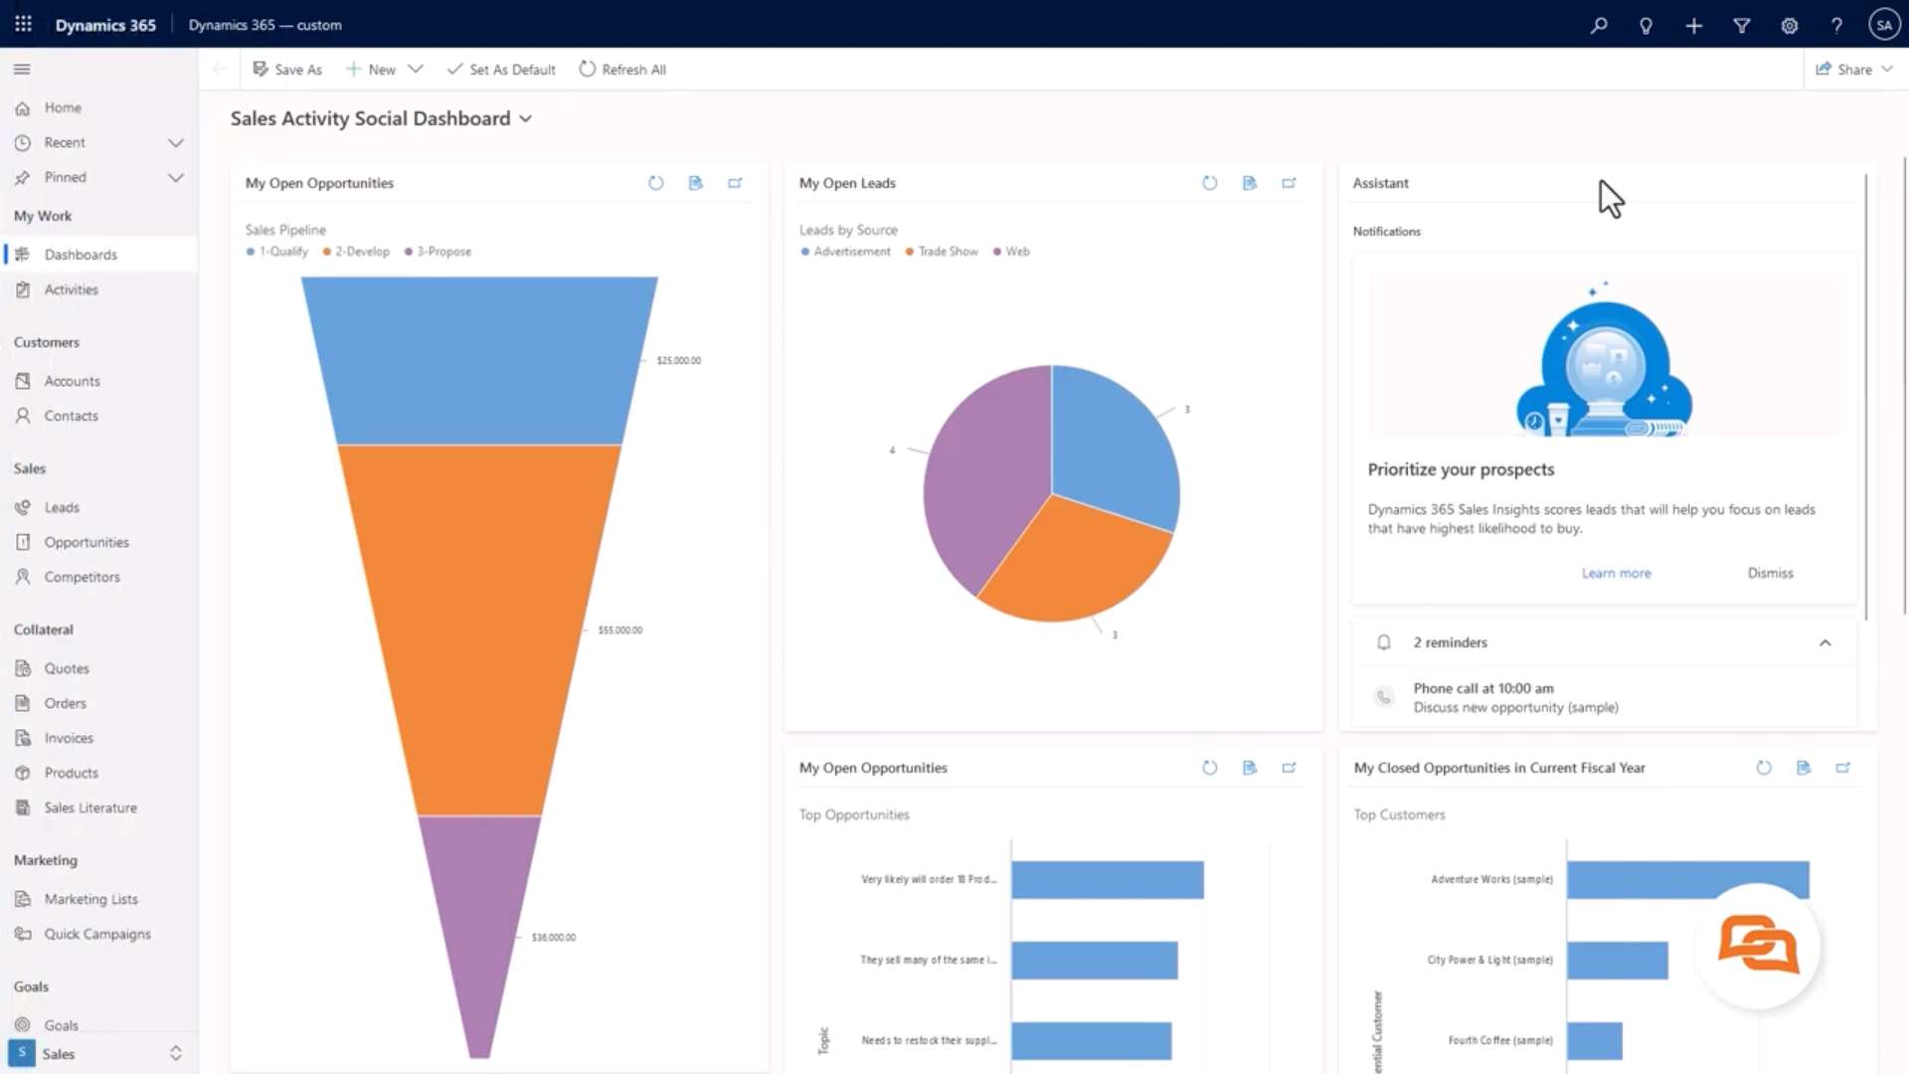1909x1074 pixels.
Task: Open the settings gear icon
Action: 1790,26
